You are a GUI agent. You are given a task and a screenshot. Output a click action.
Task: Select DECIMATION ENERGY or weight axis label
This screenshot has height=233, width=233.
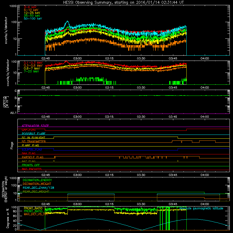tap(4, 189)
